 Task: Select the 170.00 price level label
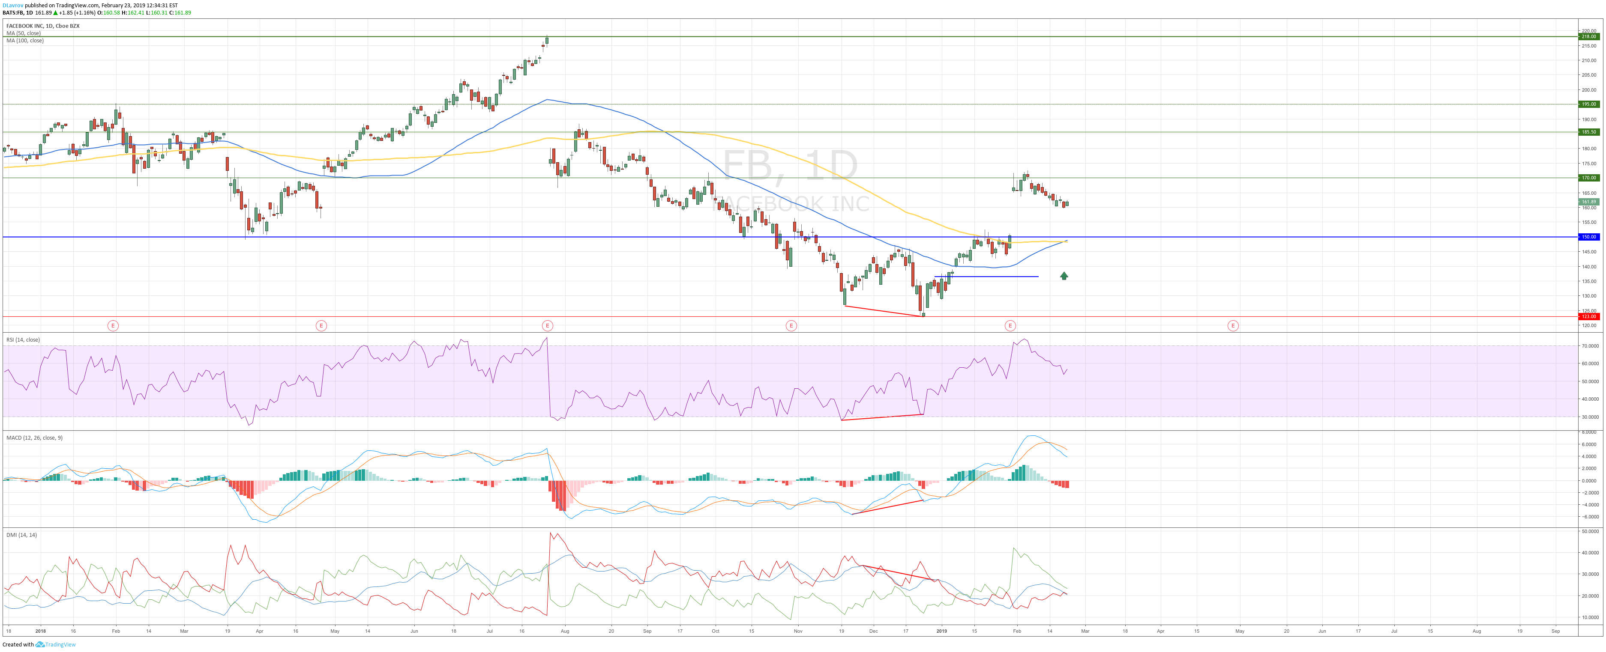point(1588,178)
